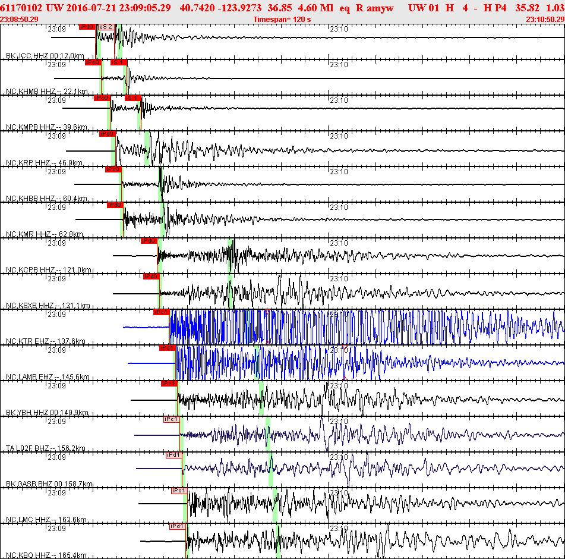Select the iS 1 pick flag on NC.KHMB

click(x=119, y=62)
